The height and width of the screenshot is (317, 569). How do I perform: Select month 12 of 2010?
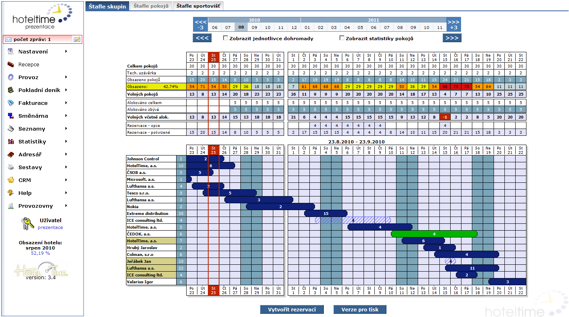point(294,28)
